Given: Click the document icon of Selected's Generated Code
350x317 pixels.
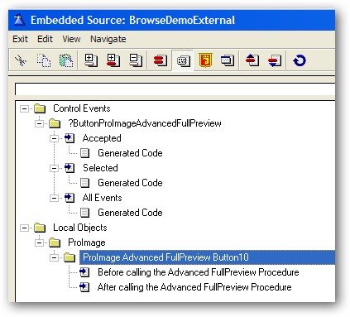Looking at the screenshot, I should point(84,183).
